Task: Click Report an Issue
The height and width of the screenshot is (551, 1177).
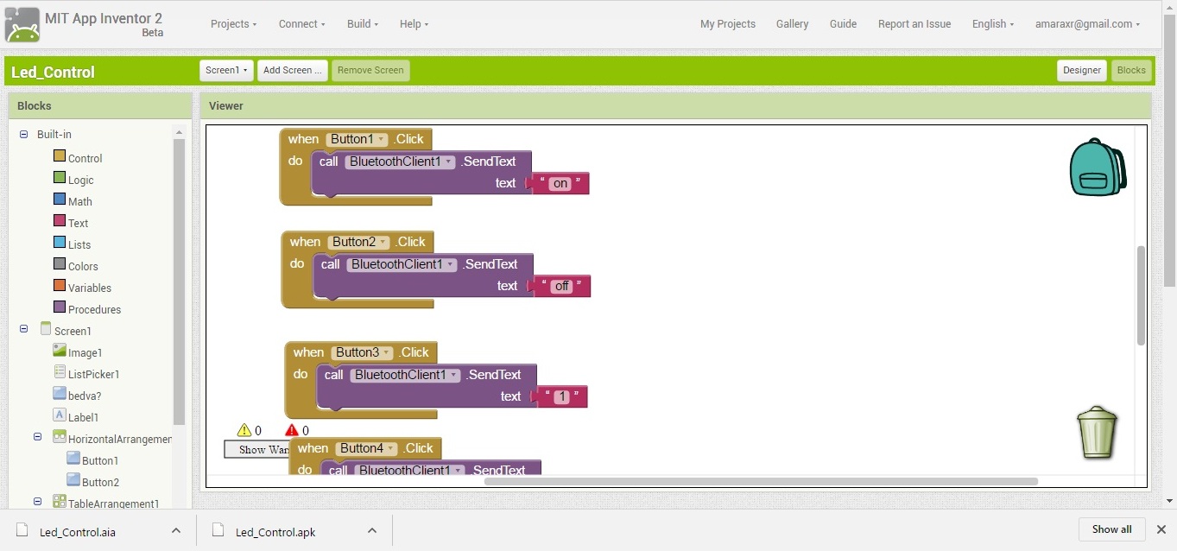Action: coord(914,24)
